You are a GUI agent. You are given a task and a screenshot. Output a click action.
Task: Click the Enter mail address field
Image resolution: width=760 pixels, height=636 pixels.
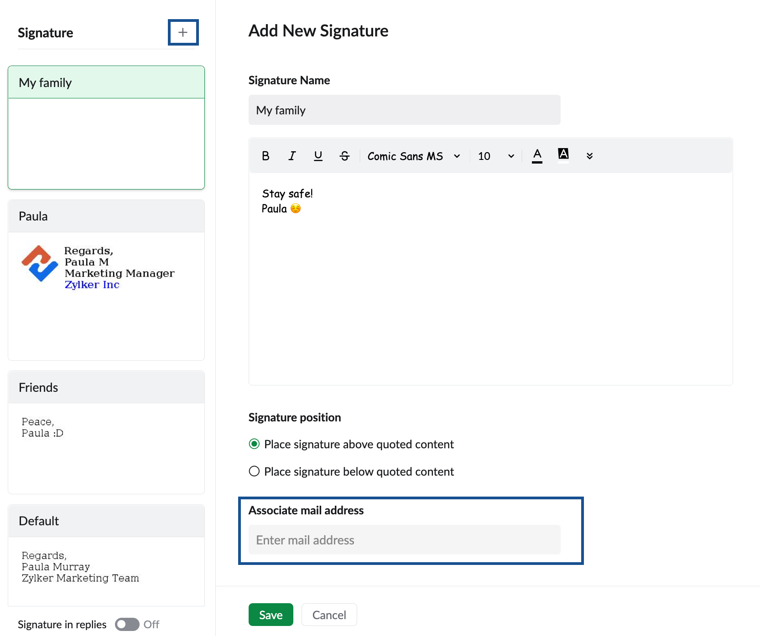[404, 540]
